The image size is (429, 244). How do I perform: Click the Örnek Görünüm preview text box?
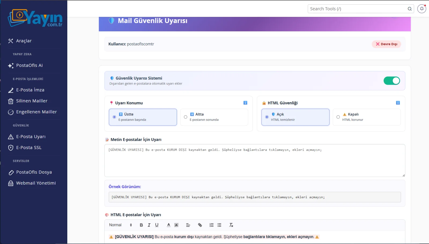255,197
